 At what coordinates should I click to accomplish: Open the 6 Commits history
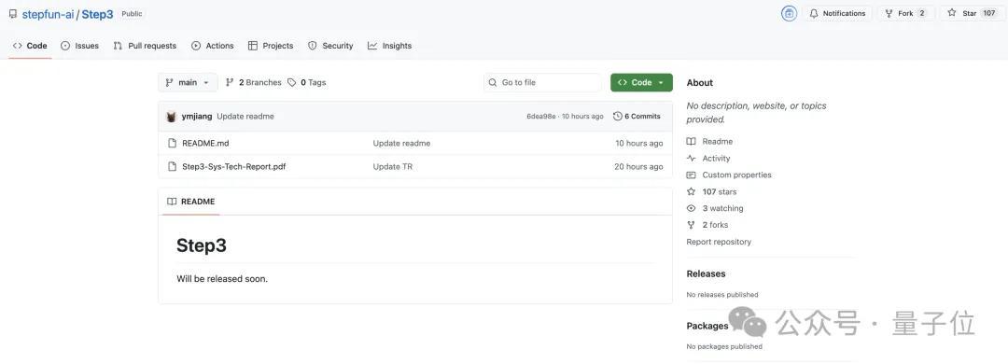coord(637,117)
